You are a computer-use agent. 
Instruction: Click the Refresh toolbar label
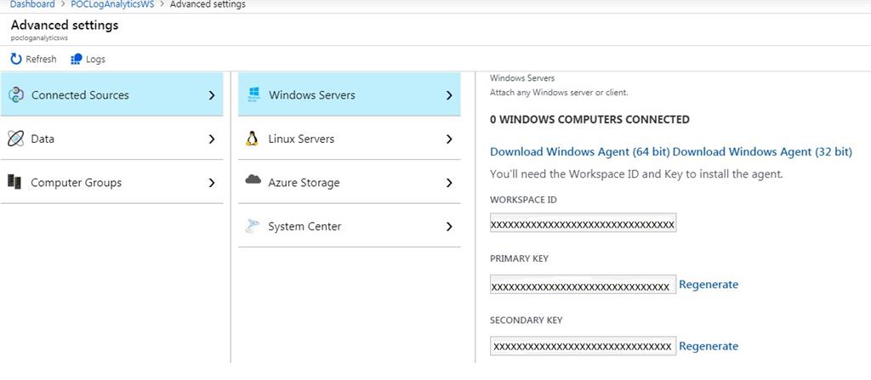41,59
